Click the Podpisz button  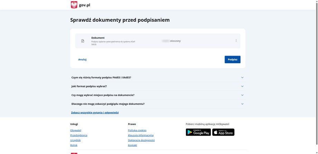(232, 60)
